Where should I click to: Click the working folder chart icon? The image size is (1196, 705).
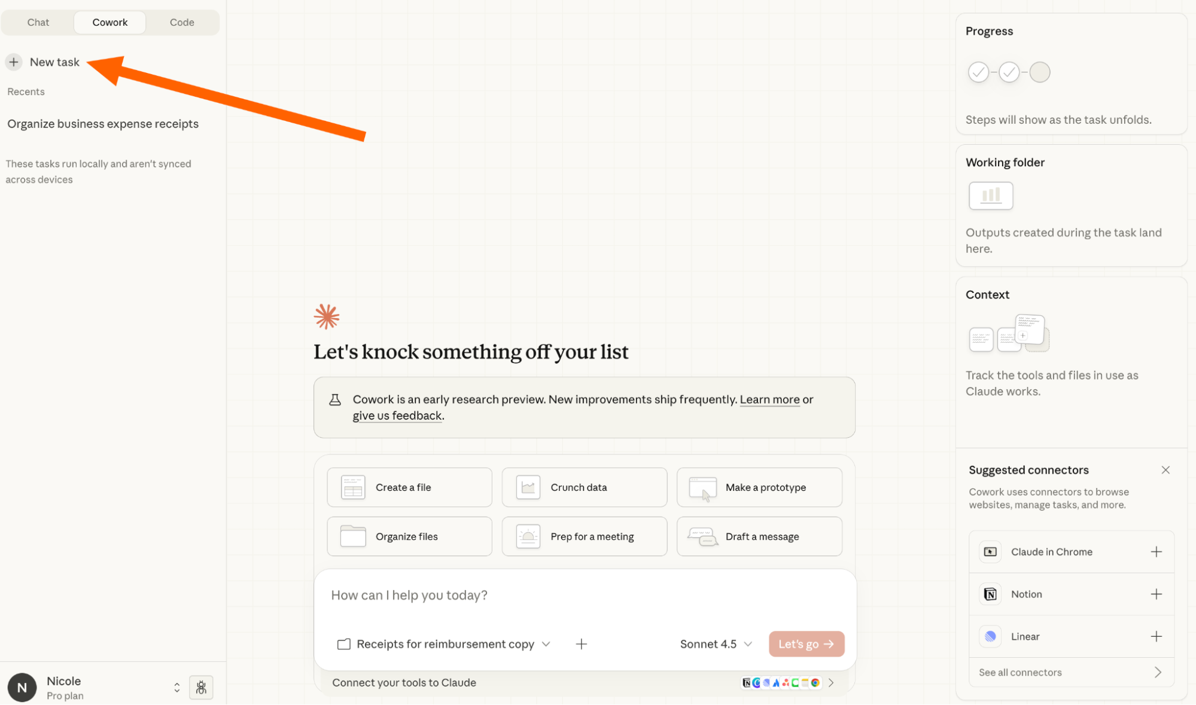pyautogui.click(x=990, y=196)
